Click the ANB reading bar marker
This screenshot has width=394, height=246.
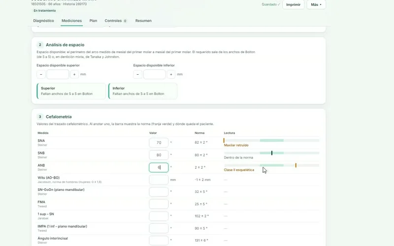[296, 165]
